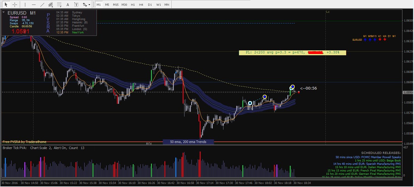Click the Sydney session time row

click(x=69, y=12)
